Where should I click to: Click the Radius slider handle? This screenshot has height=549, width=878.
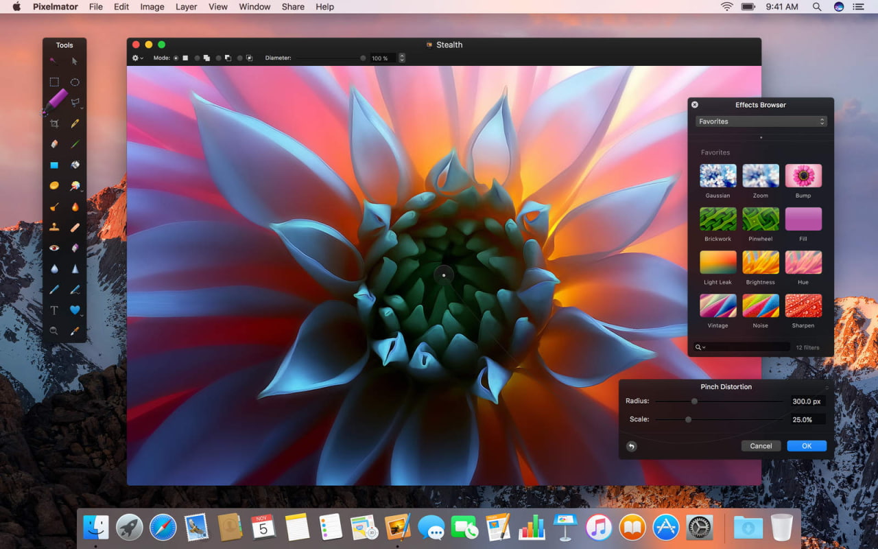[694, 401]
